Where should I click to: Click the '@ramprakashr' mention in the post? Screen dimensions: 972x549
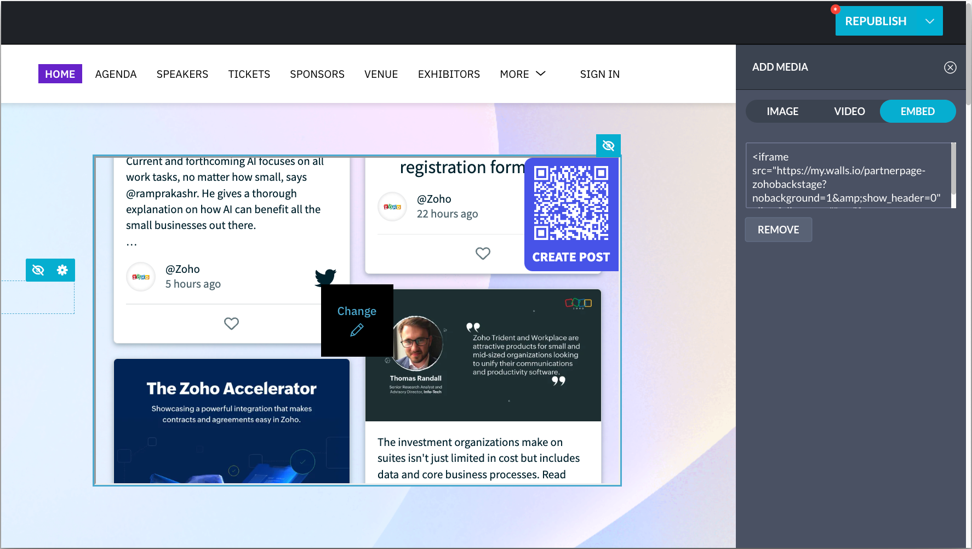[162, 193]
